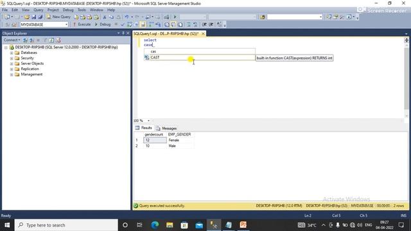Click the Undo arrow icon

coord(127,17)
